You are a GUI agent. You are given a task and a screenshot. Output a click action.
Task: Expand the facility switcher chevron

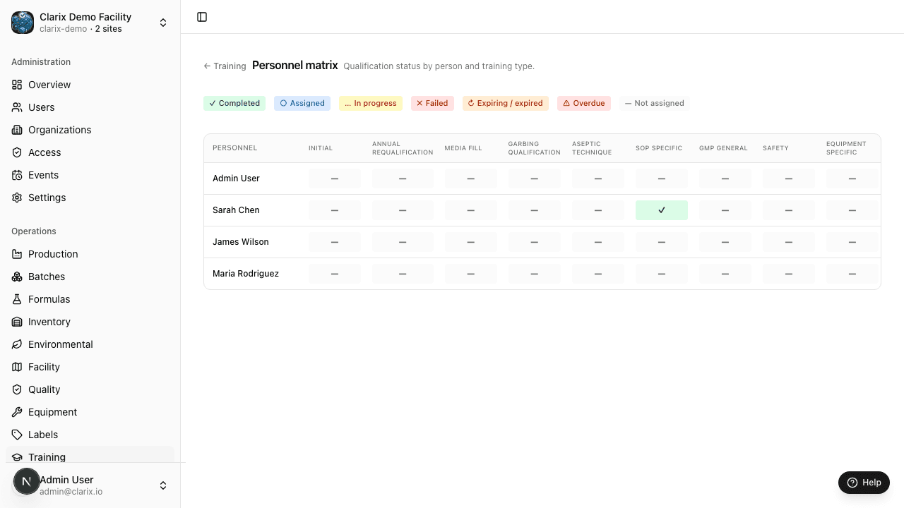pyautogui.click(x=163, y=23)
